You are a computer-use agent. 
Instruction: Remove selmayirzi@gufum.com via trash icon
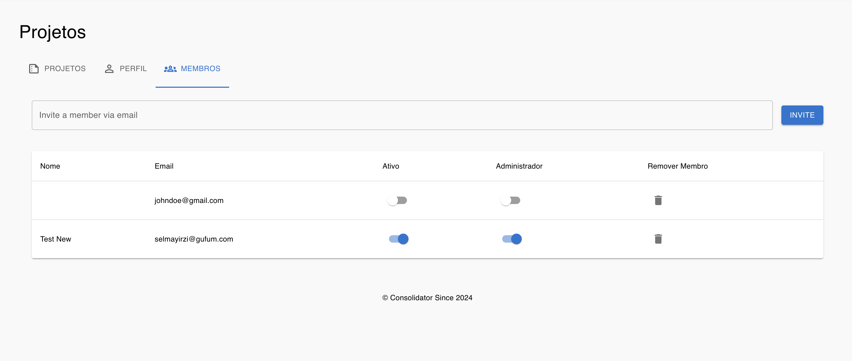[658, 239]
